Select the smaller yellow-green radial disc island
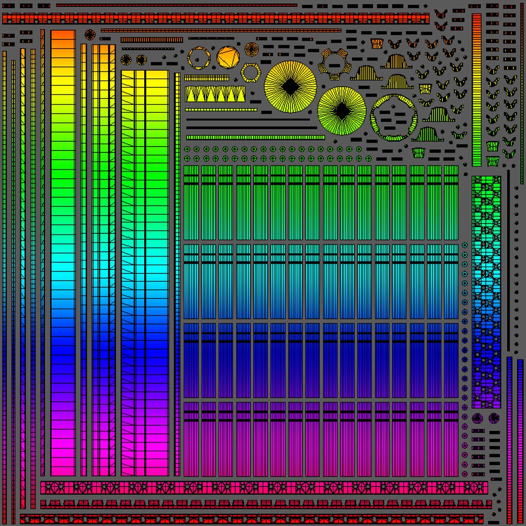This screenshot has width=526, height=526. [341, 111]
